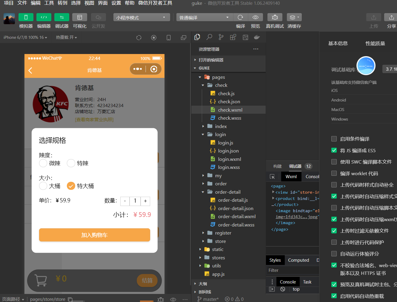Open Cloud Development (云开发)
397x302 pixels.
point(99,17)
